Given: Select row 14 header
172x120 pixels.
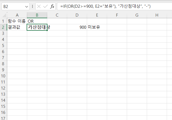Looking at the screenshot, I should point(3,100).
